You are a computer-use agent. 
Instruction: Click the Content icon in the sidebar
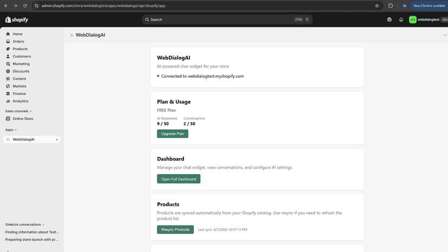point(8,78)
